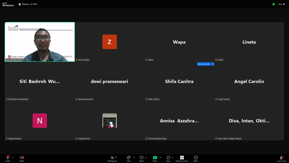Click Najwa Dhauna name label
This screenshot has height=163, width=289.
pyautogui.click(x=14, y=139)
